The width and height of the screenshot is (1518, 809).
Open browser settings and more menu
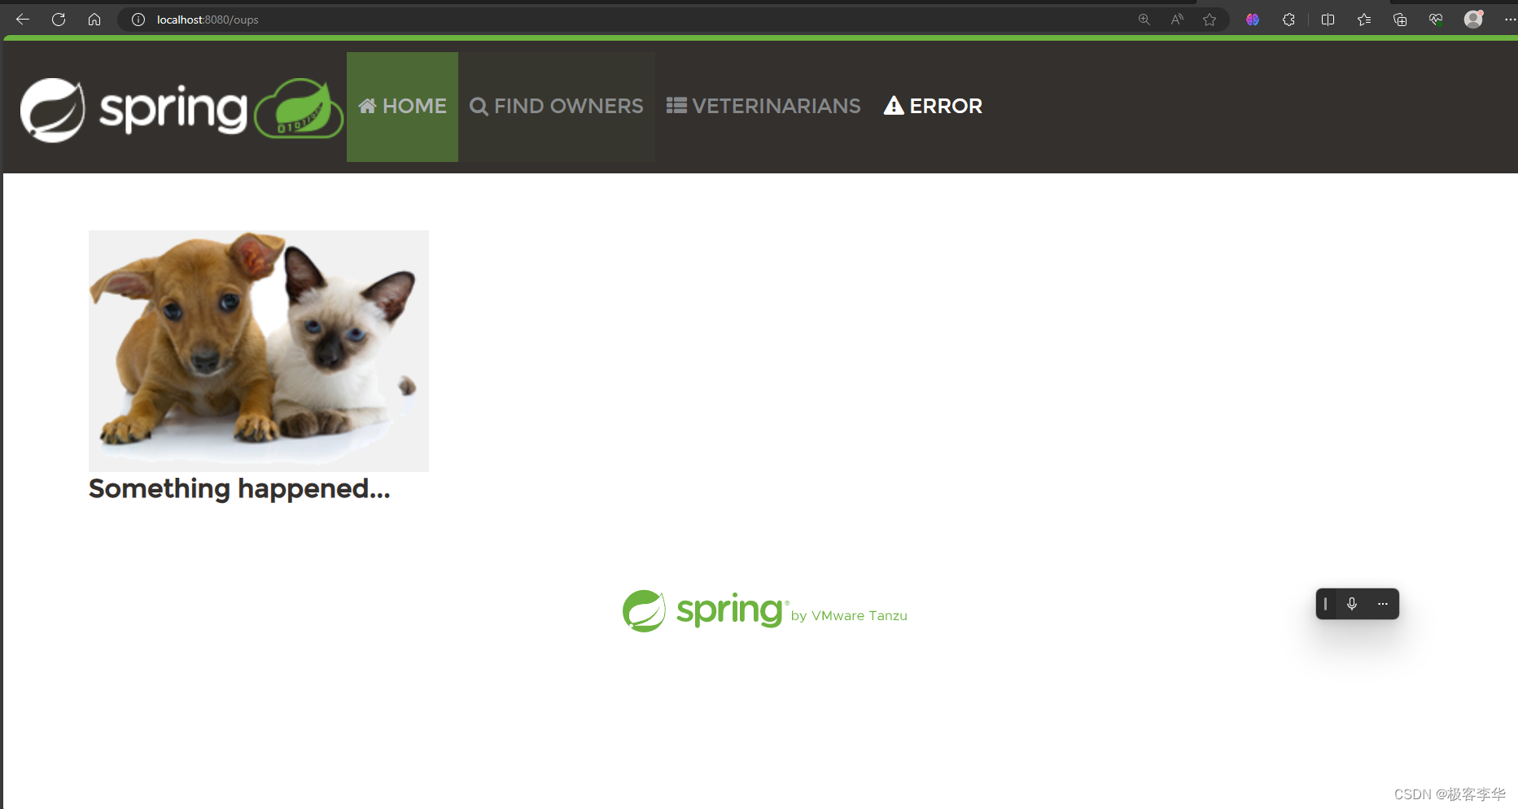[x=1510, y=20]
